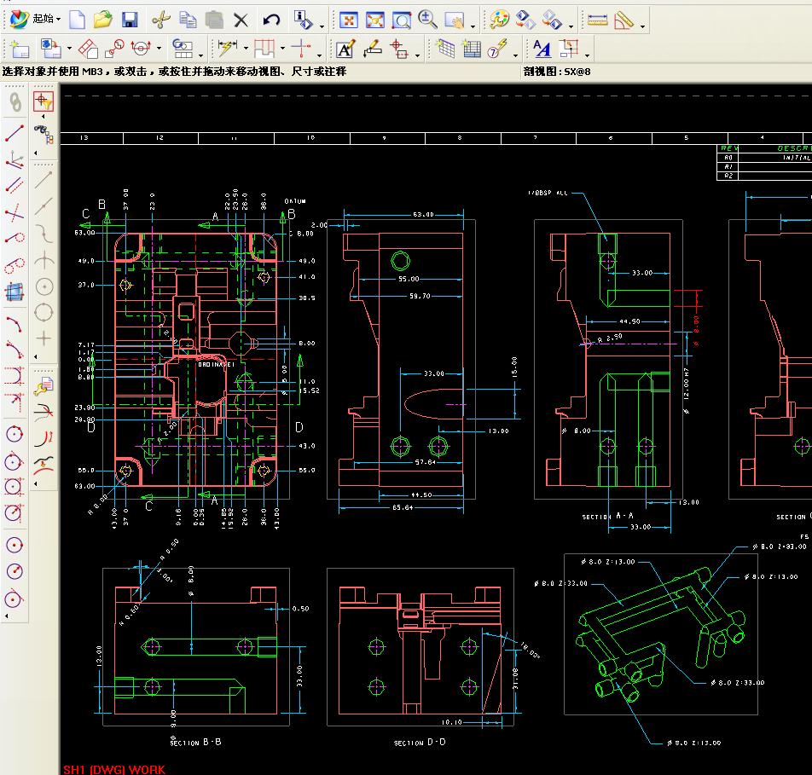Click the binoculars find icon in left toolbar
812x775 pixels.
tap(43, 130)
